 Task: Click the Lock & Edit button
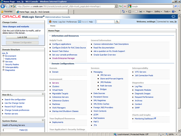pyautogui.click(x=22, y=37)
